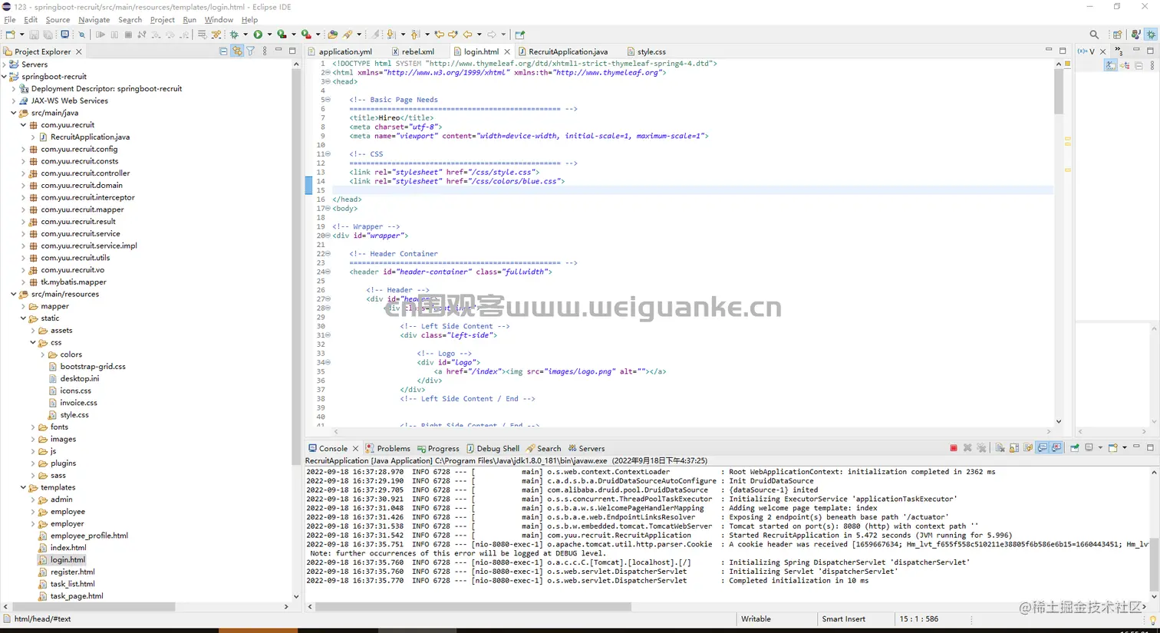Click the Last Edit Location arrow icon
The width and height of the screenshot is (1160, 633).
click(x=440, y=35)
